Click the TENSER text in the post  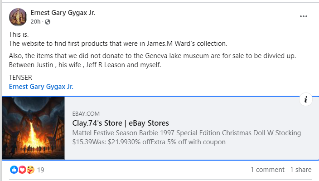click(20, 78)
